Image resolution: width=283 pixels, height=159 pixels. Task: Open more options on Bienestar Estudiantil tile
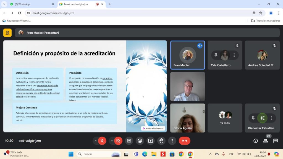[x=271, y=118]
